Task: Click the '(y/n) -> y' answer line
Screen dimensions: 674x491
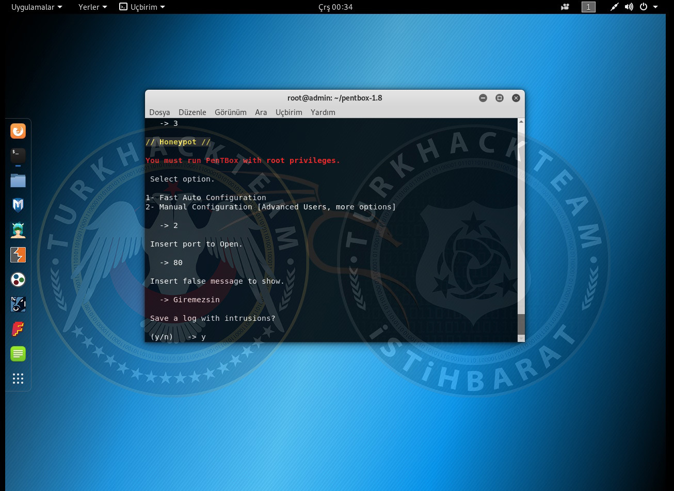Action: tap(178, 337)
